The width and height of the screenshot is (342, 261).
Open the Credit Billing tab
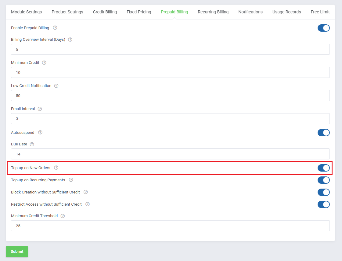click(105, 12)
